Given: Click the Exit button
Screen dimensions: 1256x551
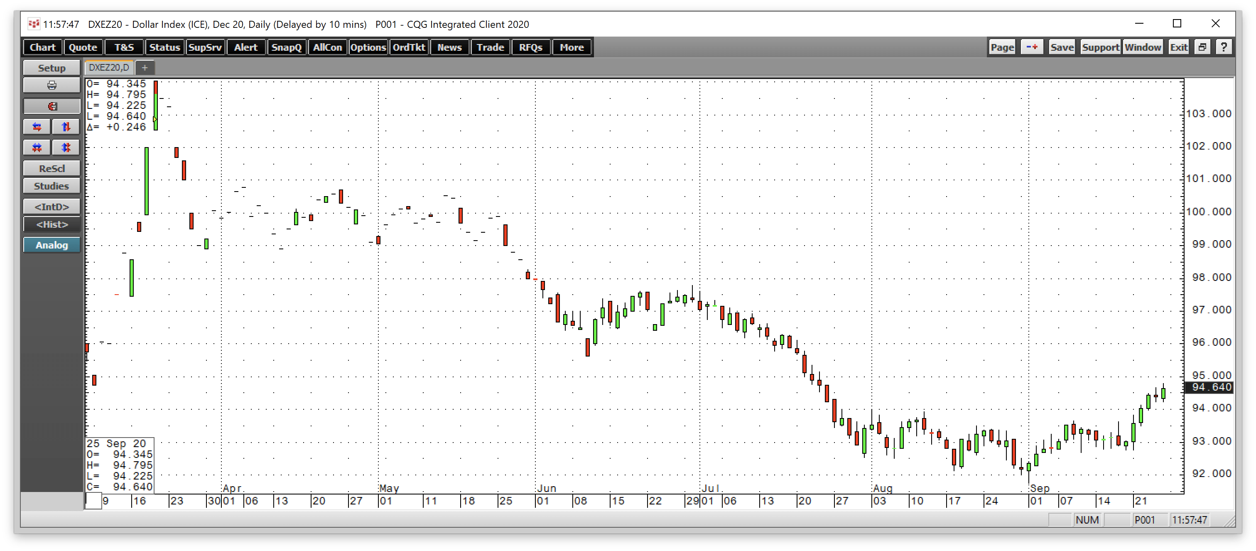Looking at the screenshot, I should [1178, 47].
